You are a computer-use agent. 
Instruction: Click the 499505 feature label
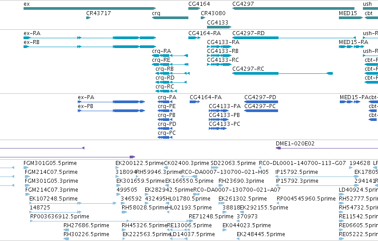[127, 190]
